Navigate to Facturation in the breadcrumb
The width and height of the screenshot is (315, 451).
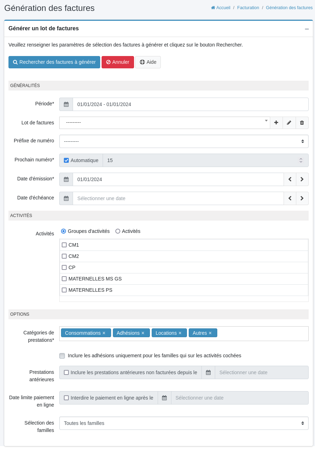(x=248, y=8)
